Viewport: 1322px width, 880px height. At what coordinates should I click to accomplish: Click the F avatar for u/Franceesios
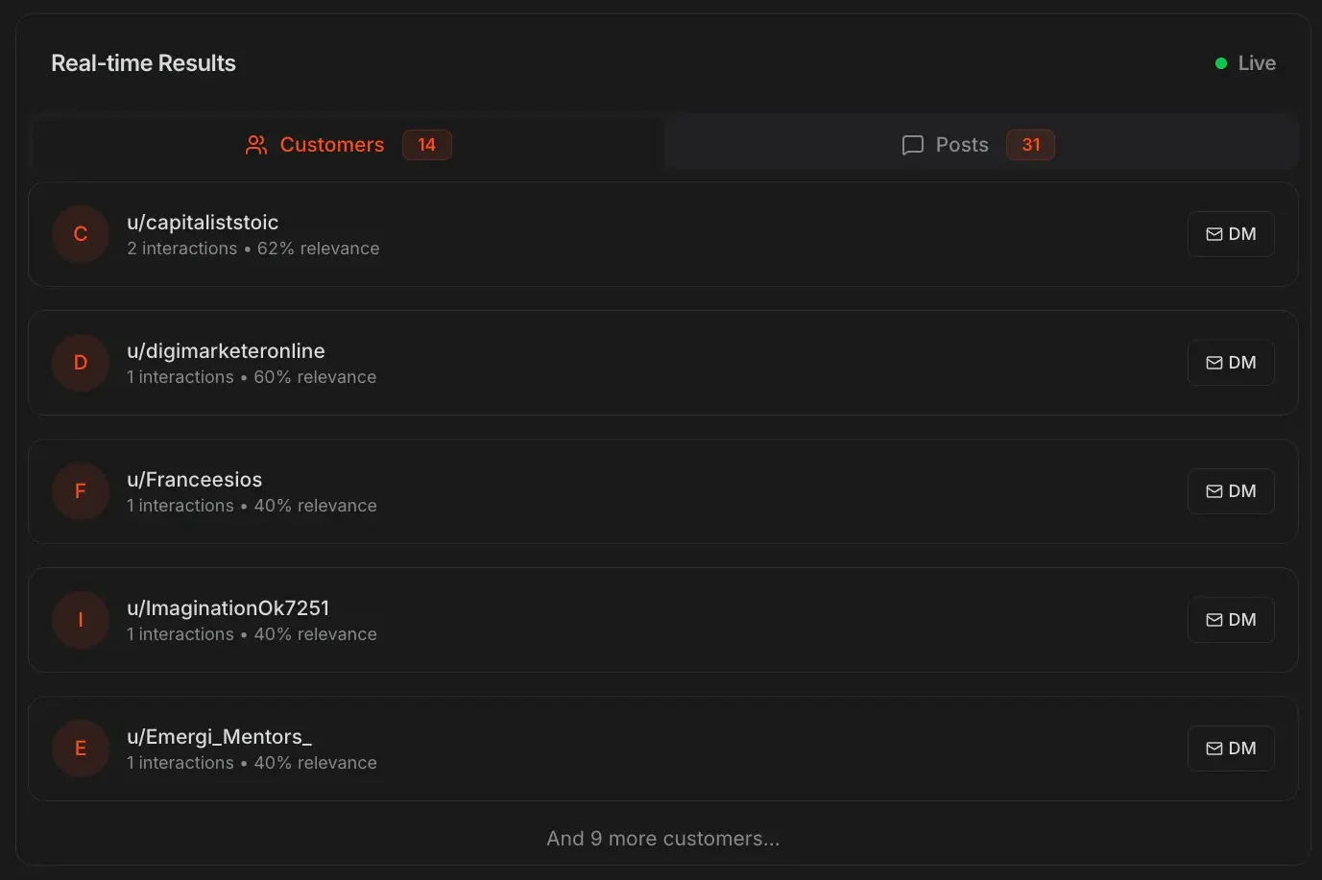click(80, 491)
